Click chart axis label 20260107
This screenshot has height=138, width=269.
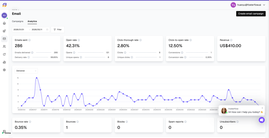coord(33,110)
